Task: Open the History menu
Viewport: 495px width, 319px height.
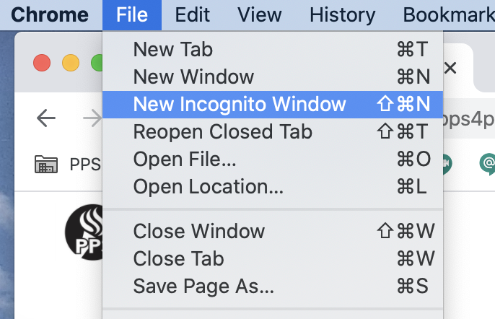Action: point(343,15)
